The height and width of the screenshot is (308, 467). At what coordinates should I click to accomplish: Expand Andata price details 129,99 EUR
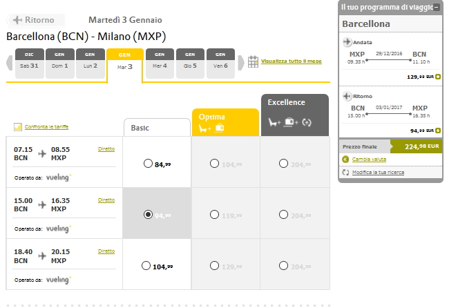pos(438,77)
